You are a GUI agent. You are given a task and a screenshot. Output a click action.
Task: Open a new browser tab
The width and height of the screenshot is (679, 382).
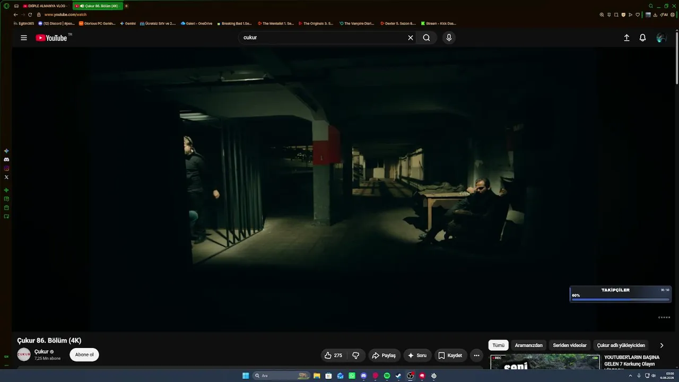[126, 6]
